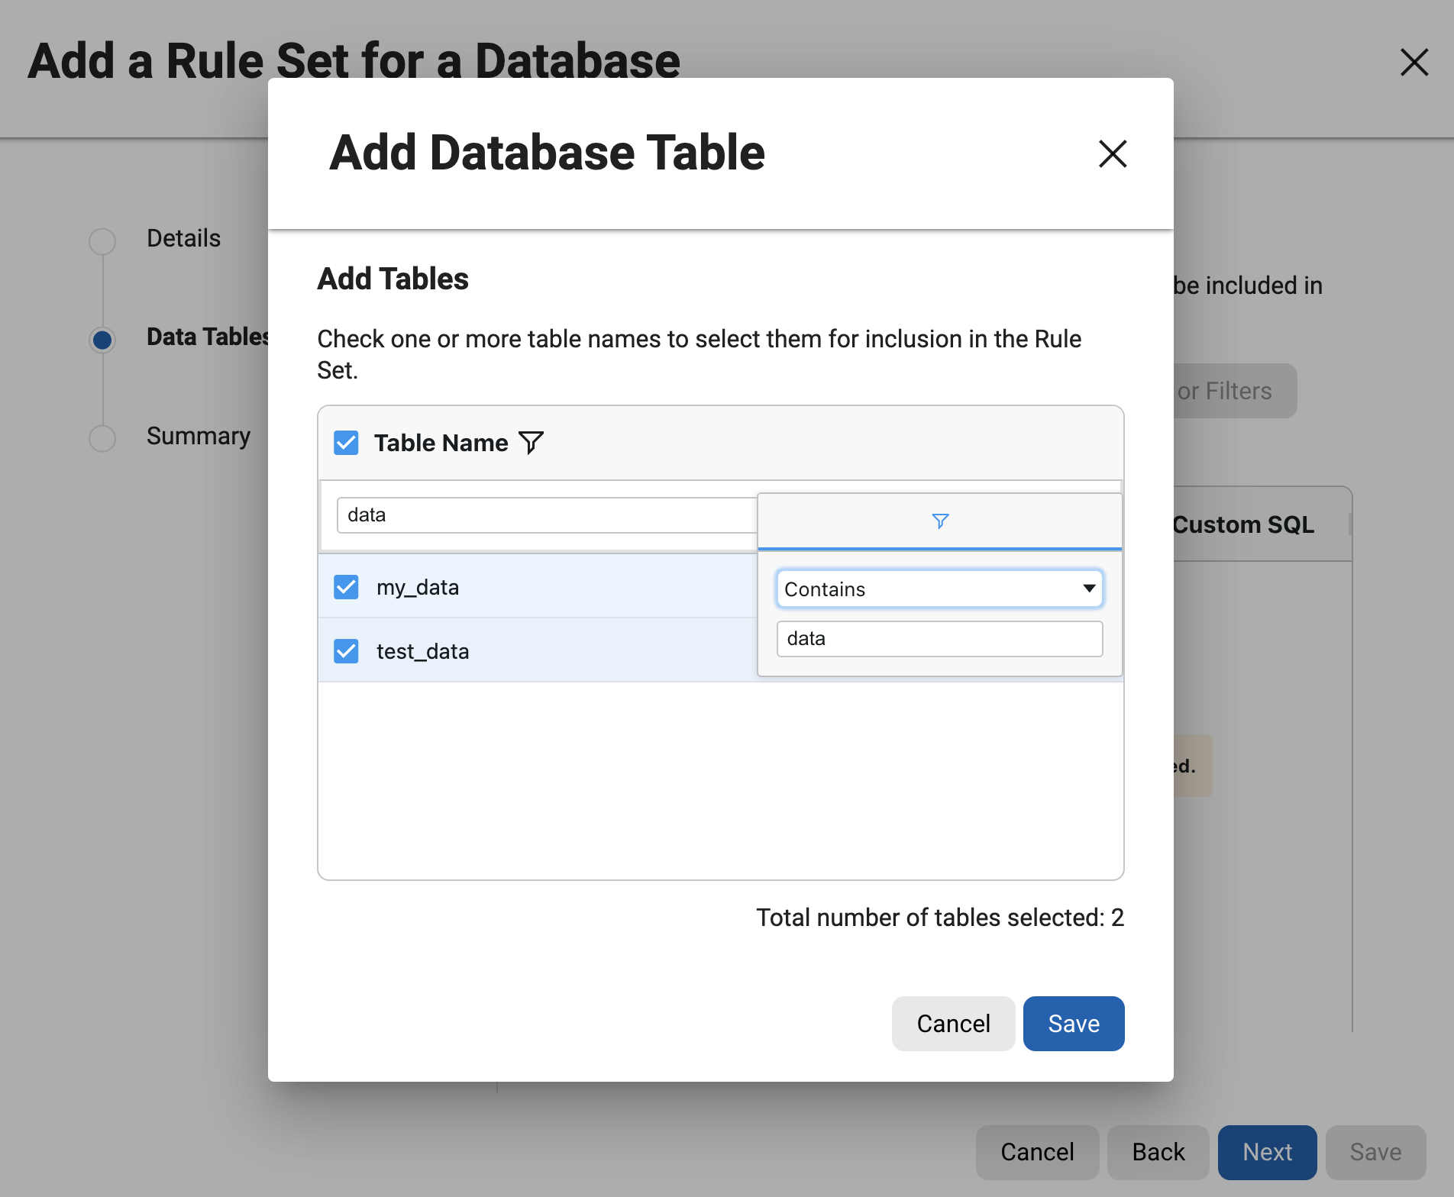This screenshot has width=1454, height=1197.
Task: Uncheck the test_data table checkbox
Action: 346,651
